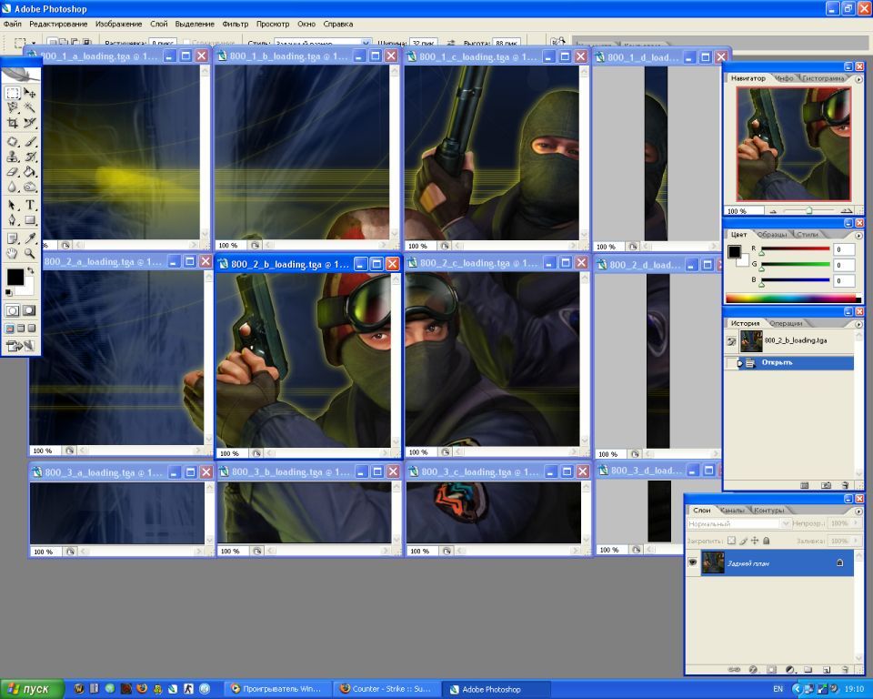Viewport: 873px width, 699px height.
Task: Switch to Standard editing mode
Action: click(12, 310)
